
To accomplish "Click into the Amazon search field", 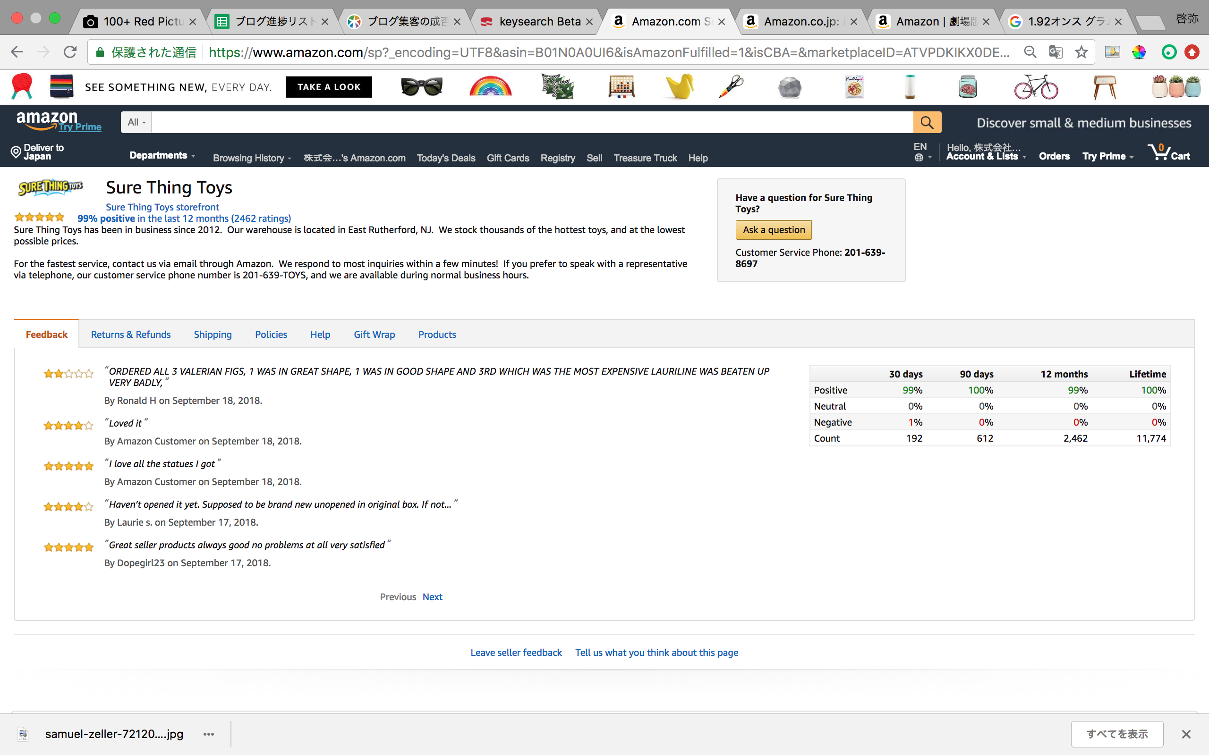I will (x=532, y=122).
